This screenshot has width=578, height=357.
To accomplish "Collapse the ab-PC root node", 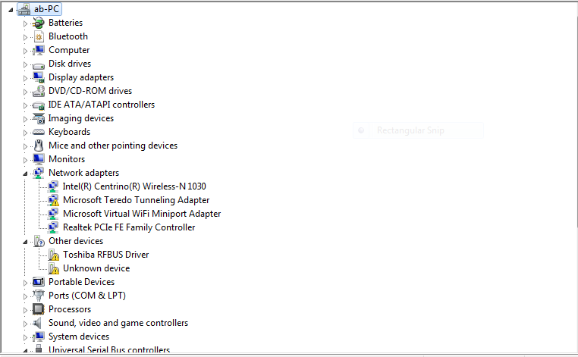I will (11, 10).
